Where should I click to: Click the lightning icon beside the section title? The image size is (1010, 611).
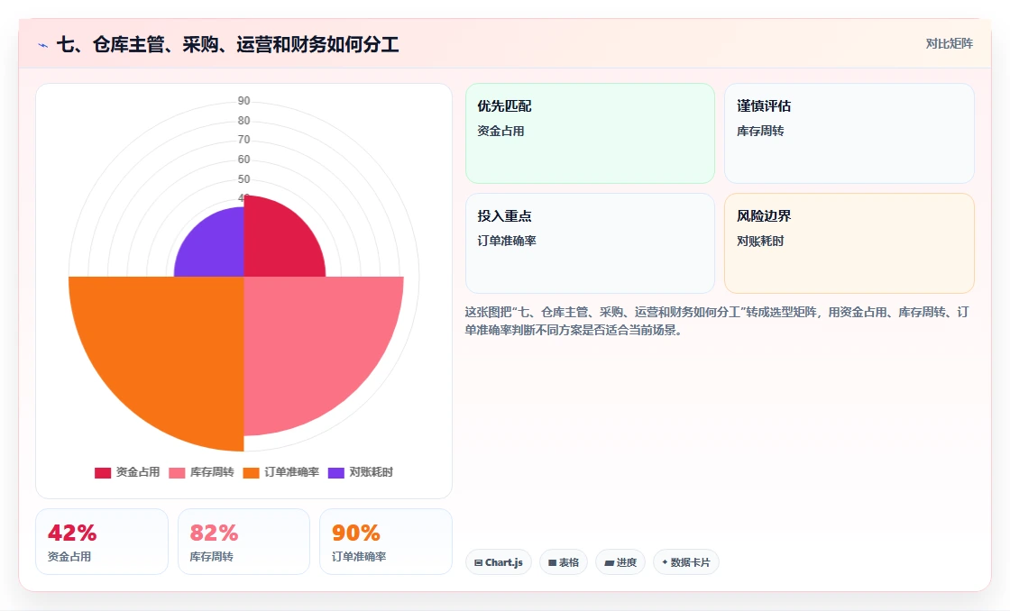pyautogui.click(x=43, y=45)
